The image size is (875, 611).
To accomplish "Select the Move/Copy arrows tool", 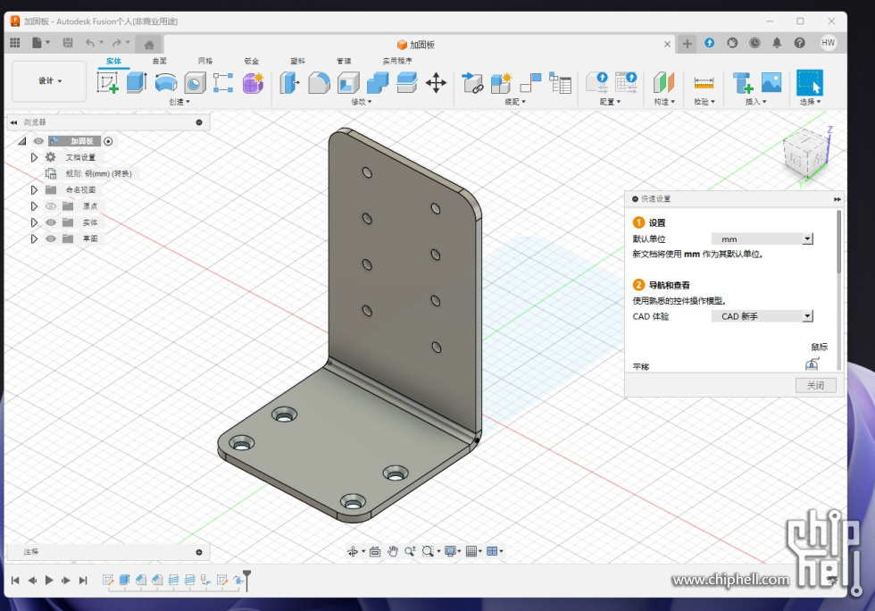I will (x=436, y=83).
